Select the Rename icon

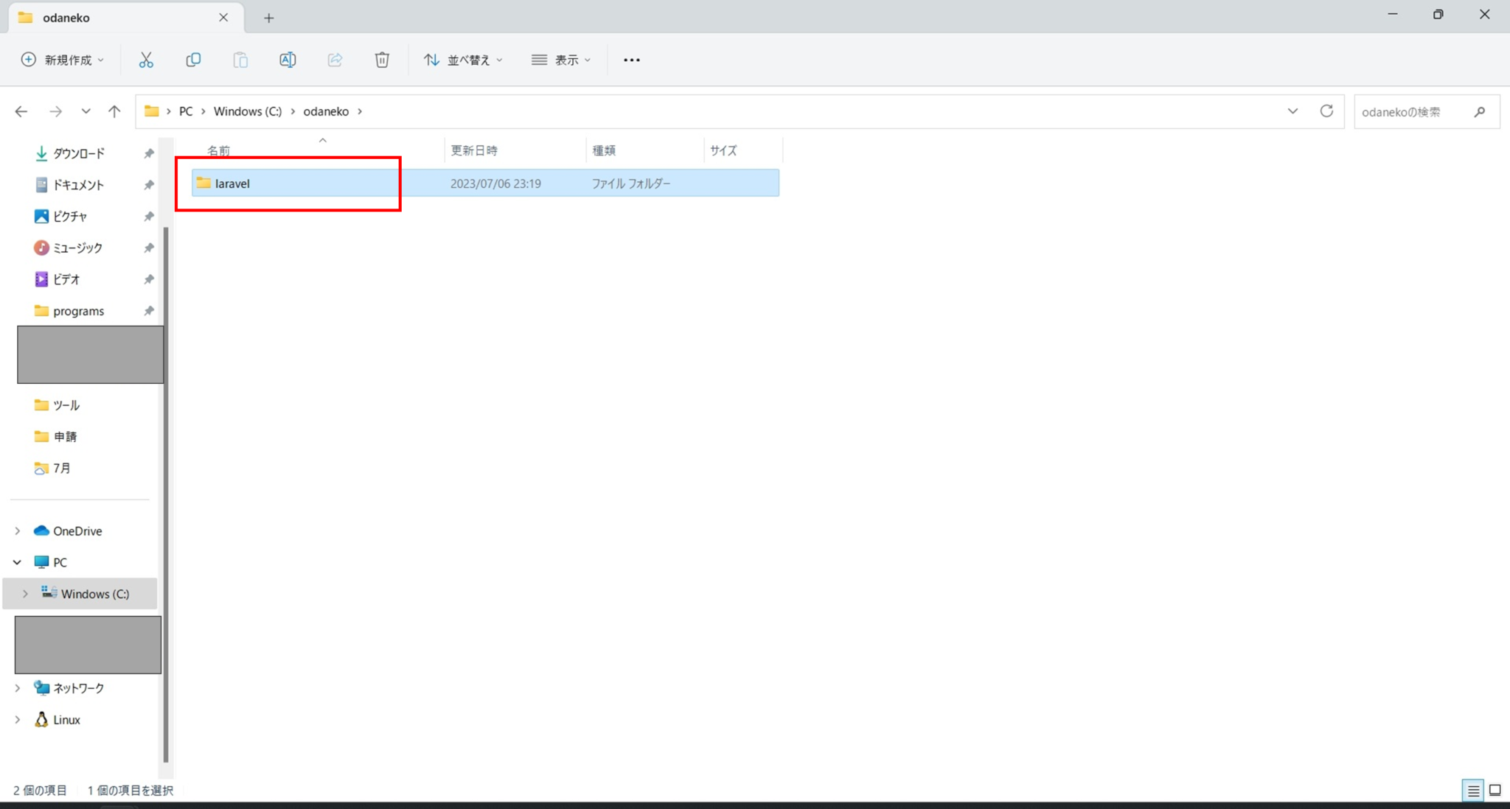pos(288,60)
